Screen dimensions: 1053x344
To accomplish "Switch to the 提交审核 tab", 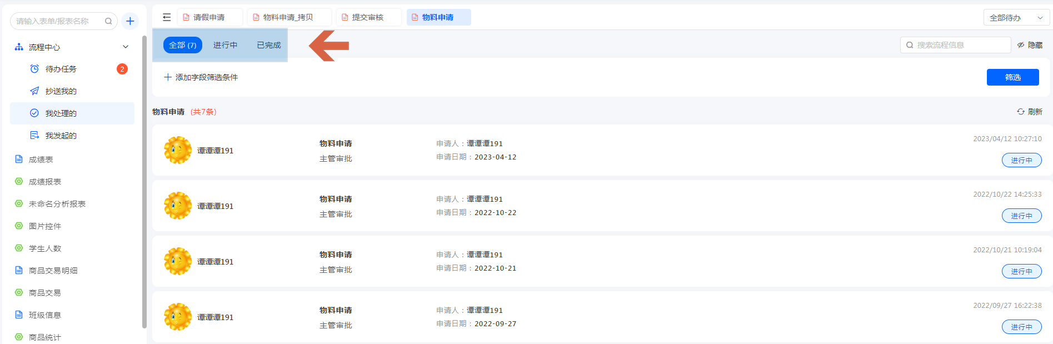I will point(368,17).
